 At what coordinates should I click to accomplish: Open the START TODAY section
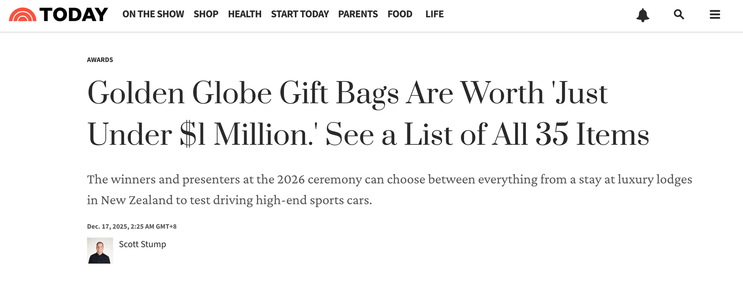(300, 14)
